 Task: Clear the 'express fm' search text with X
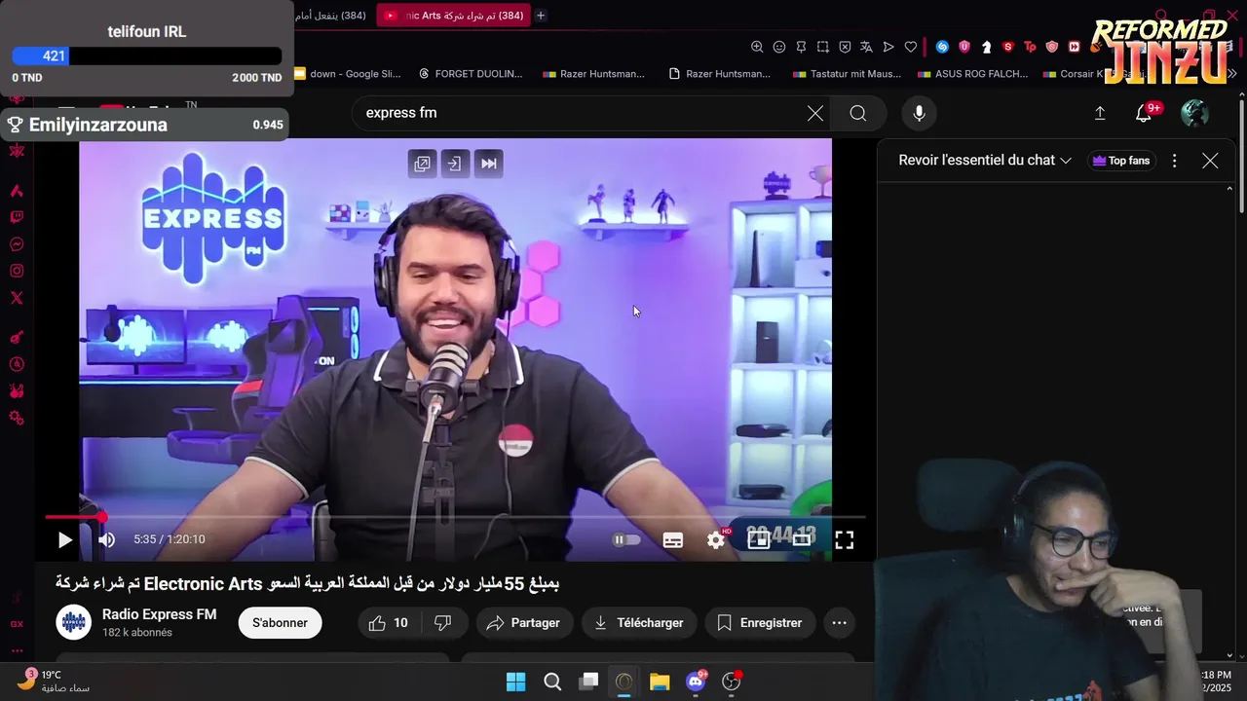point(815,114)
